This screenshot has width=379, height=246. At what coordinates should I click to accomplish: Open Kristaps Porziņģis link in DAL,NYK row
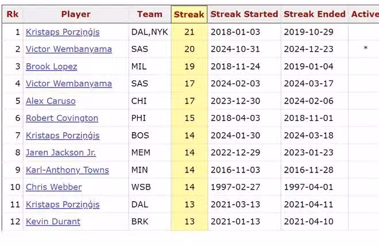click(63, 32)
